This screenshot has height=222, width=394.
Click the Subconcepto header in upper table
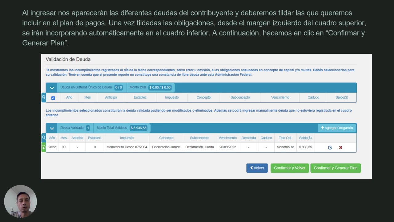(240, 97)
